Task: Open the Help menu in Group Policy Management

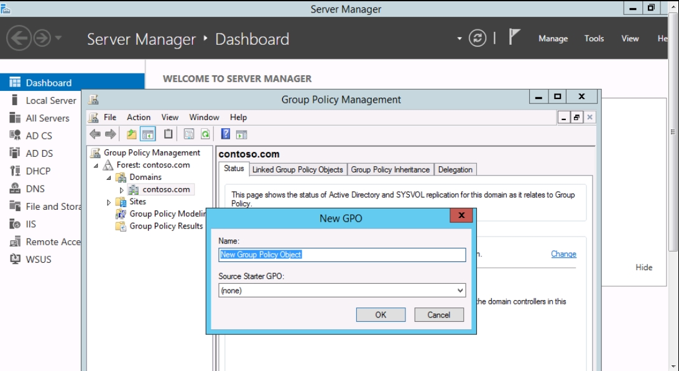Action: tap(238, 117)
